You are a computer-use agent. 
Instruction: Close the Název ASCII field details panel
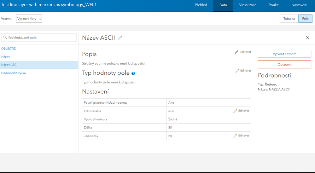pos(308,38)
